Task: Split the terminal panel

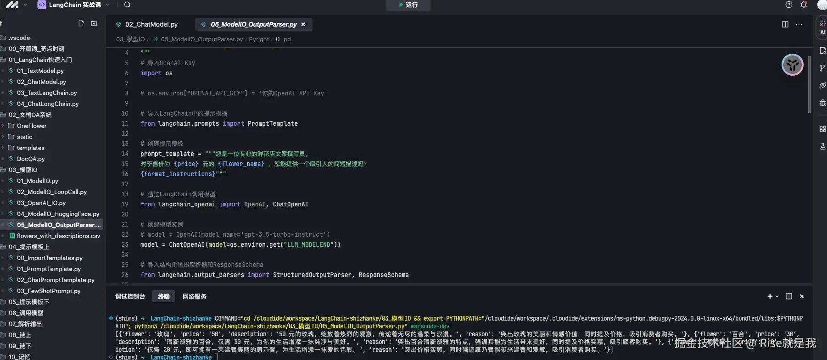Action: 789,296
